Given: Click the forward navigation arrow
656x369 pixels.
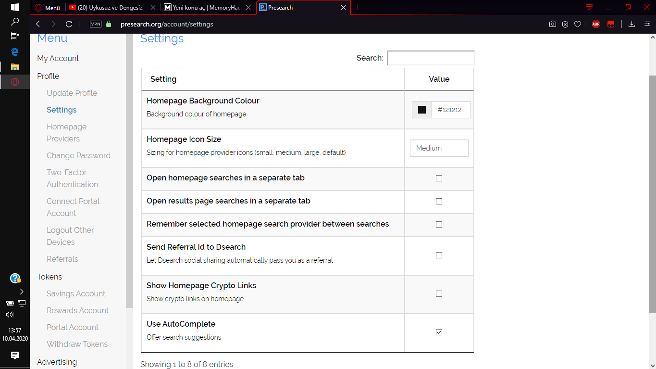Looking at the screenshot, I should pos(53,24).
